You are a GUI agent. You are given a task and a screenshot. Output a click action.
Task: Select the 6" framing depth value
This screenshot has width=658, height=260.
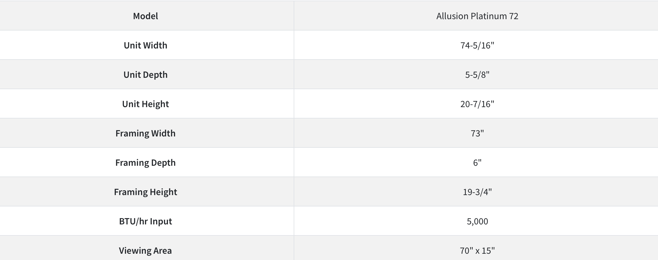477,162
